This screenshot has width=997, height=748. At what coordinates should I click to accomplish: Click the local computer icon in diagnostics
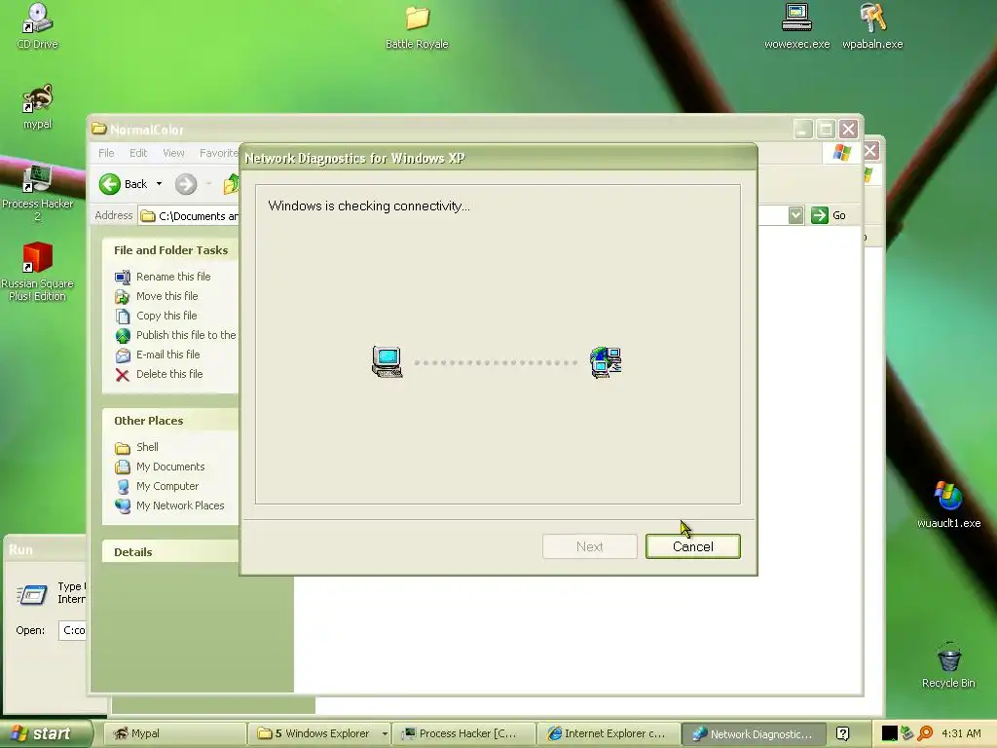(x=387, y=362)
